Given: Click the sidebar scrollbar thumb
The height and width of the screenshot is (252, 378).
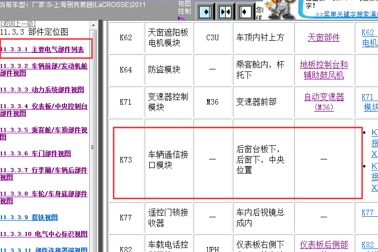Looking at the screenshot, I should tap(93, 147).
